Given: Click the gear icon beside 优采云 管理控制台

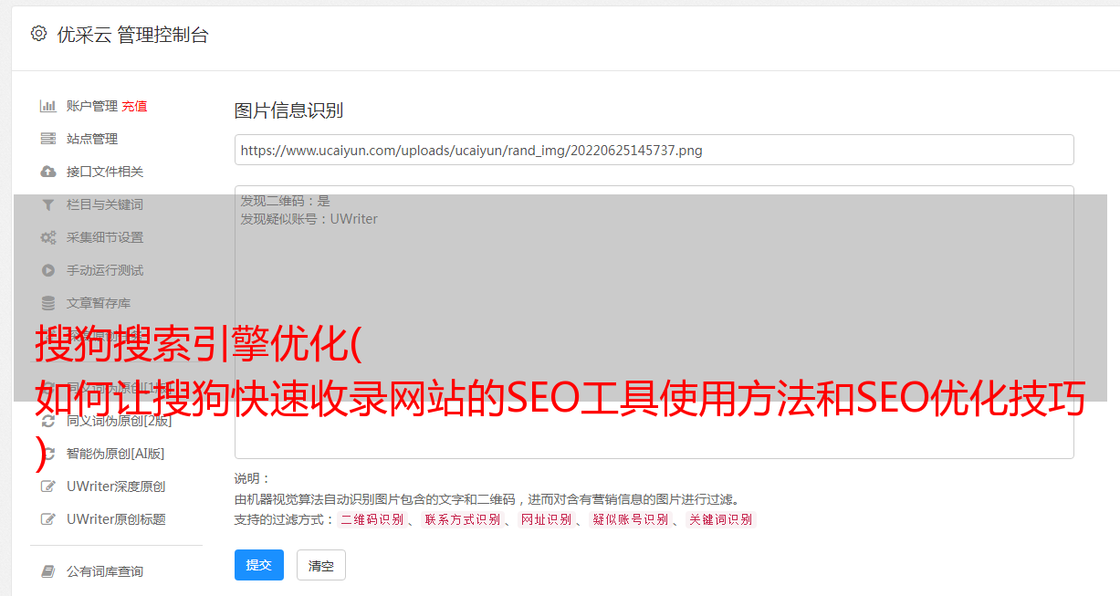Looking at the screenshot, I should (38, 34).
